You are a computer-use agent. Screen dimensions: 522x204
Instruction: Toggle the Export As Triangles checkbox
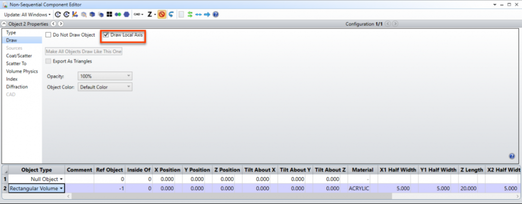(48, 61)
